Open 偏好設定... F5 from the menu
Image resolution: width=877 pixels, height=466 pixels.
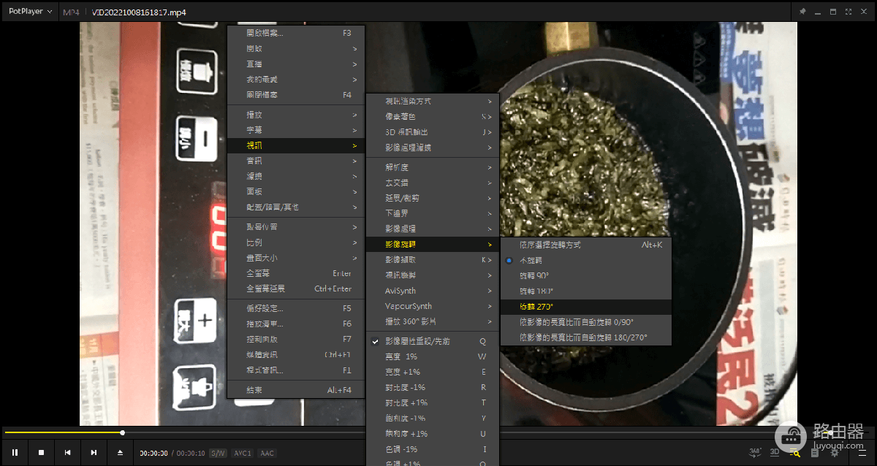(x=296, y=308)
